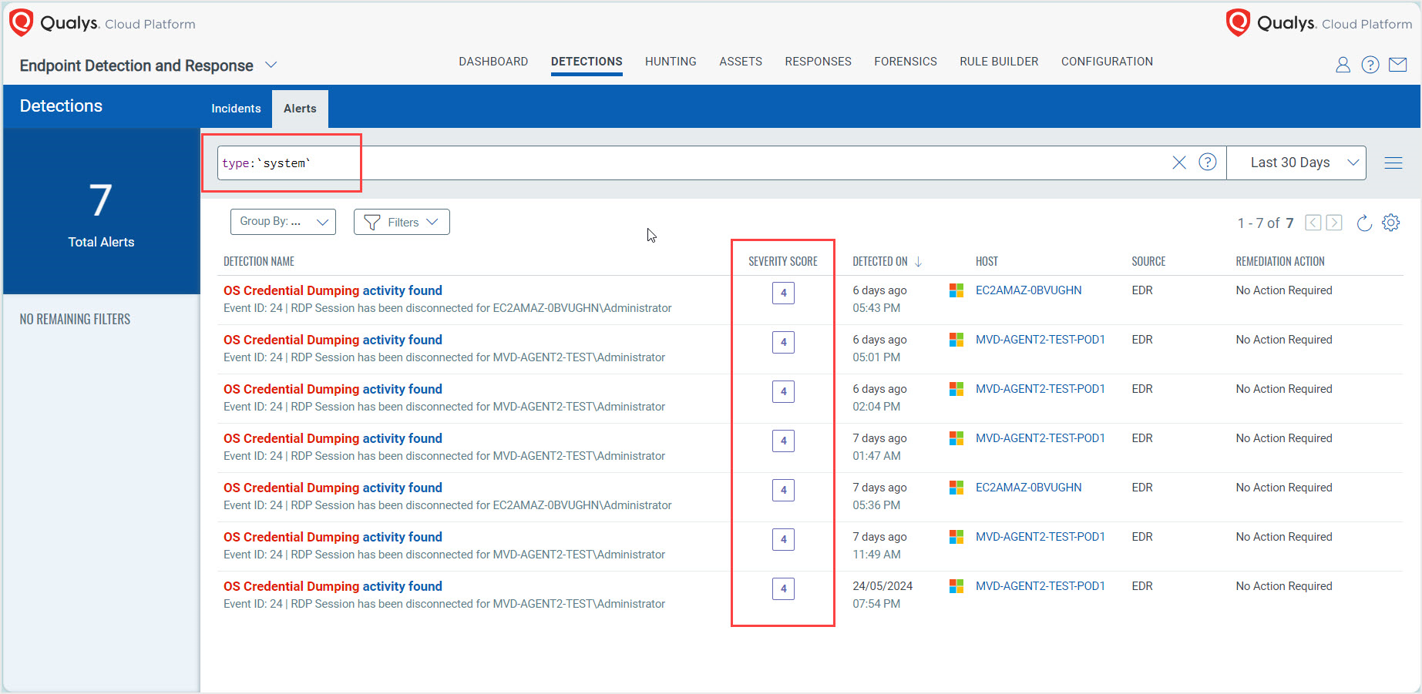Expand the Filters dropdown
Viewport: 1422px width, 694px height.
(402, 222)
